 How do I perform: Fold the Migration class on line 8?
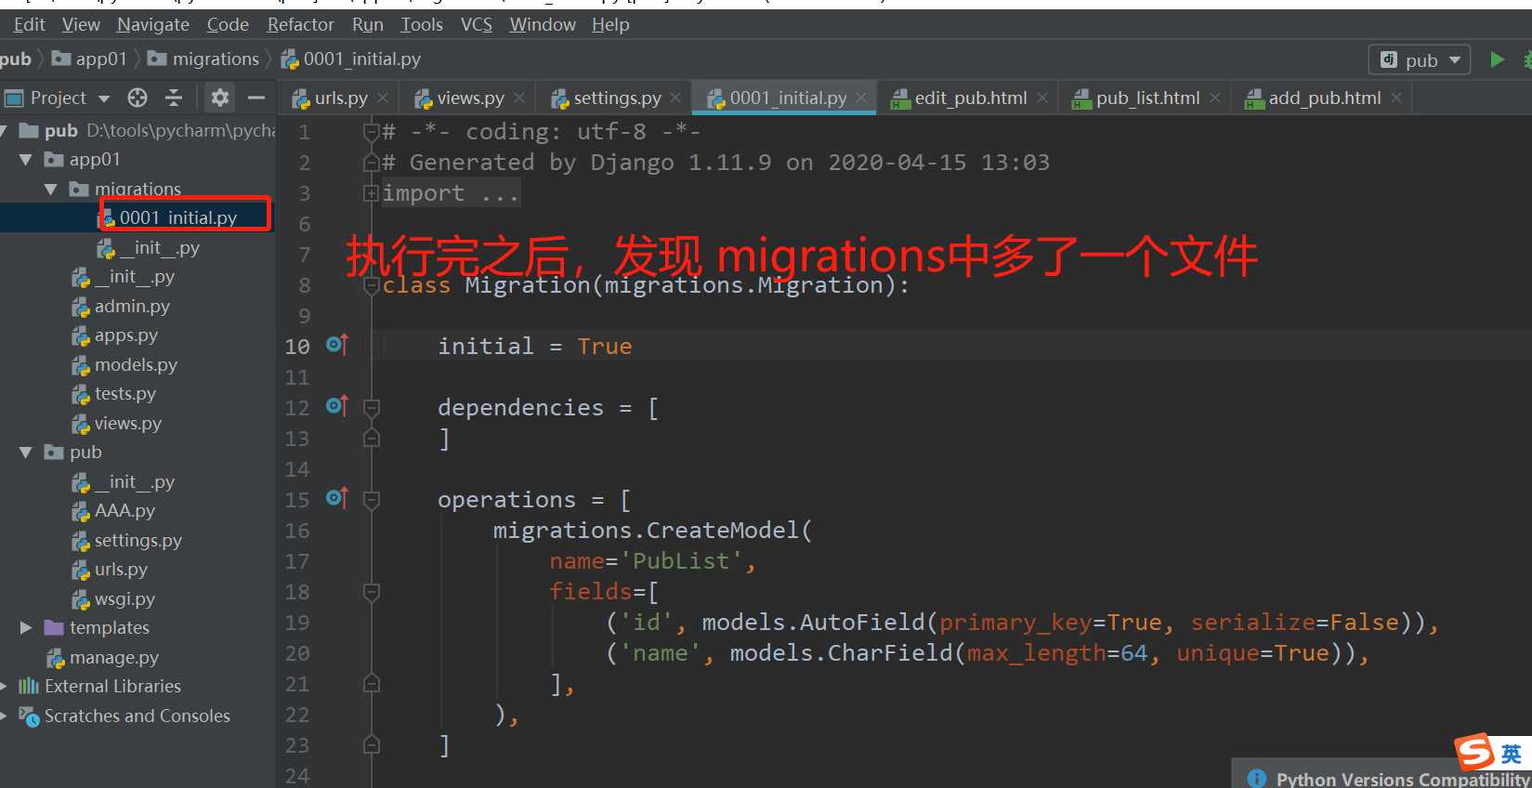[x=371, y=285]
